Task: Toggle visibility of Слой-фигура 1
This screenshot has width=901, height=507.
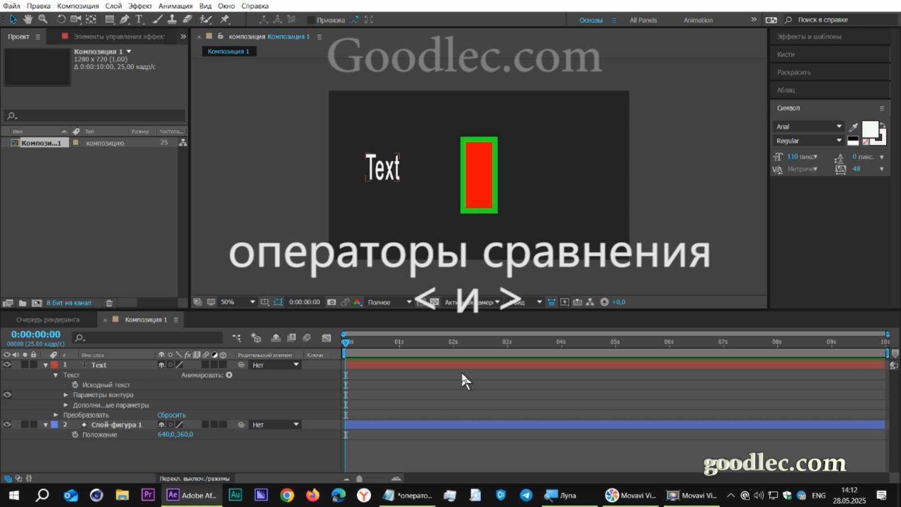Action: [7, 424]
